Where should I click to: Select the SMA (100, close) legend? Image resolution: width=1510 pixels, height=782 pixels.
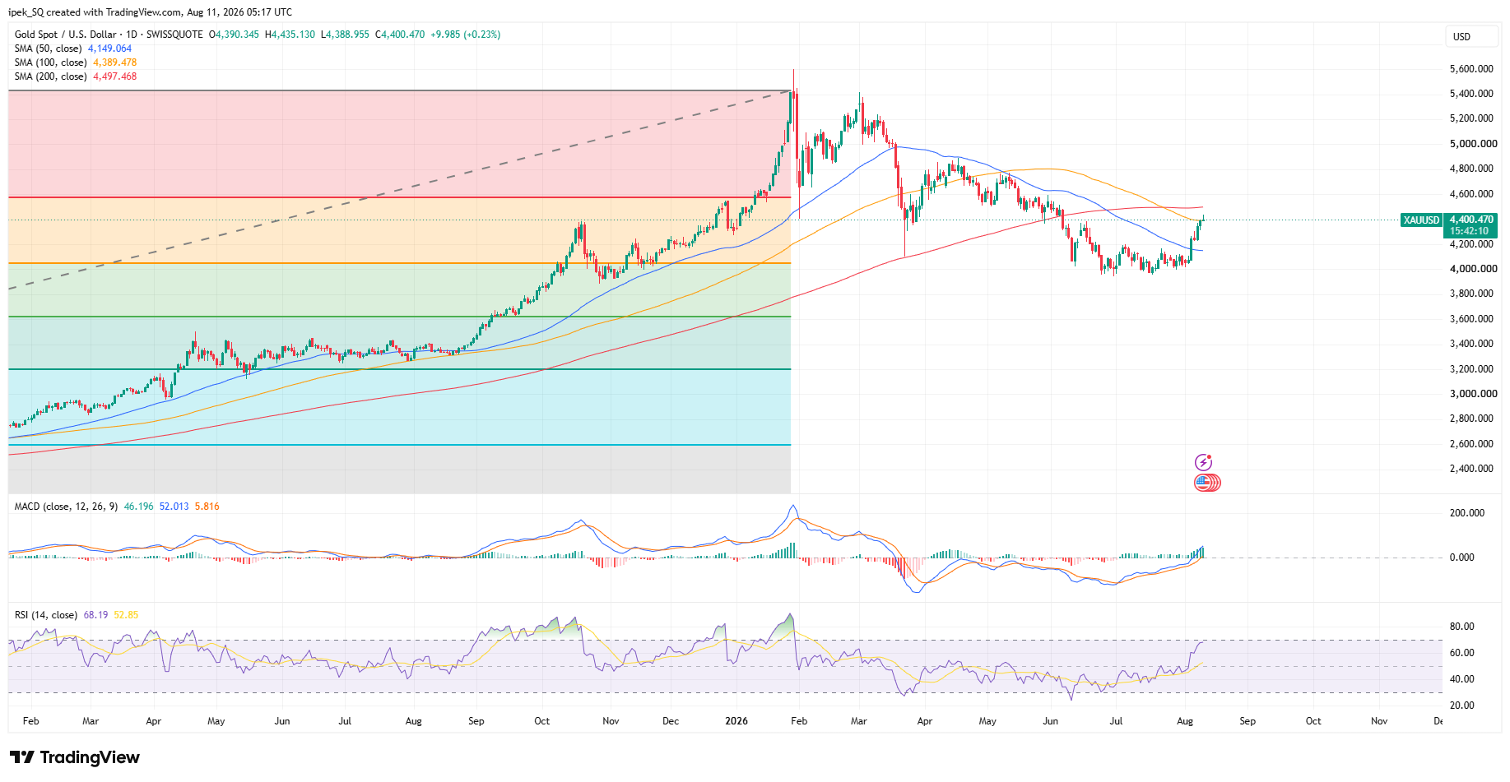(x=50, y=62)
